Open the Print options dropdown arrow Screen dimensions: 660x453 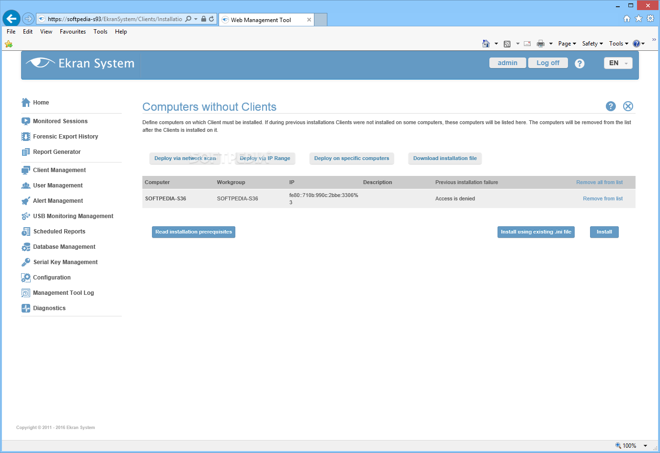[551, 44]
